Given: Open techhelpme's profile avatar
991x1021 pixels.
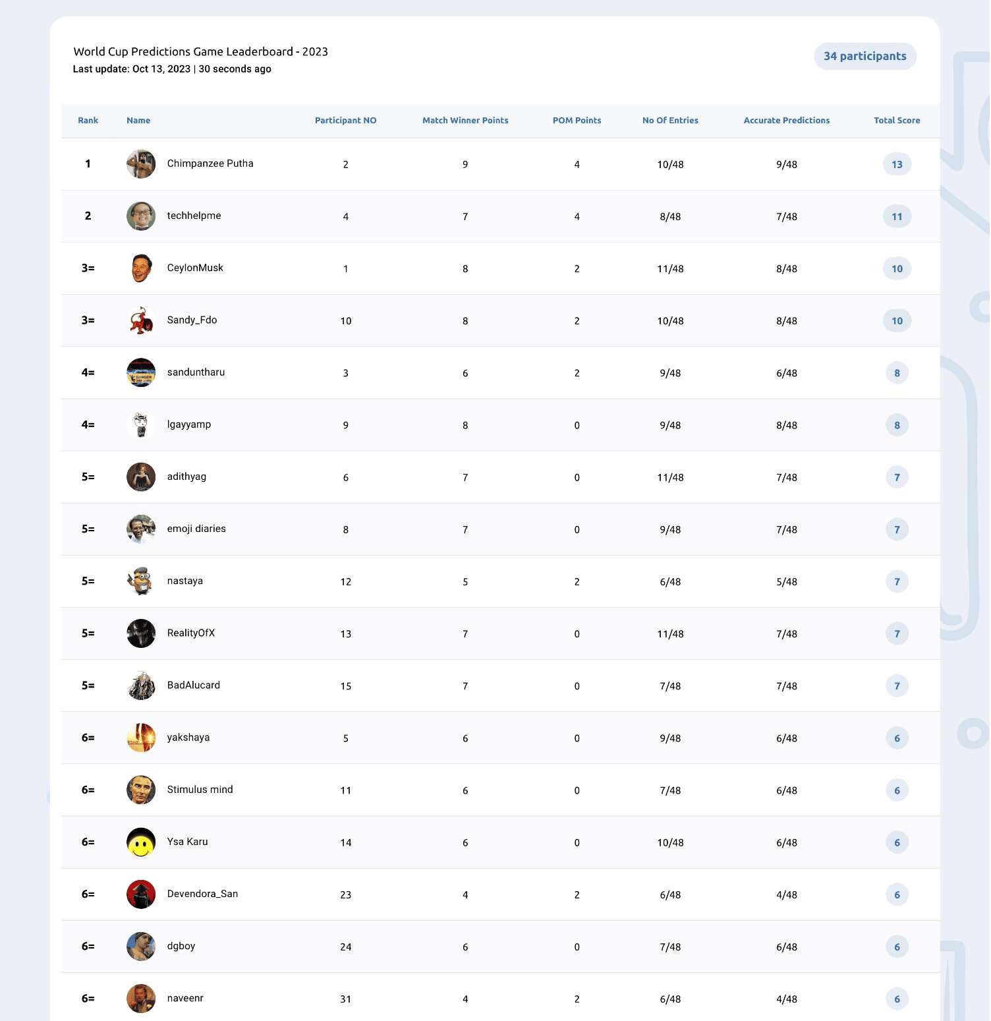Looking at the screenshot, I should (141, 216).
